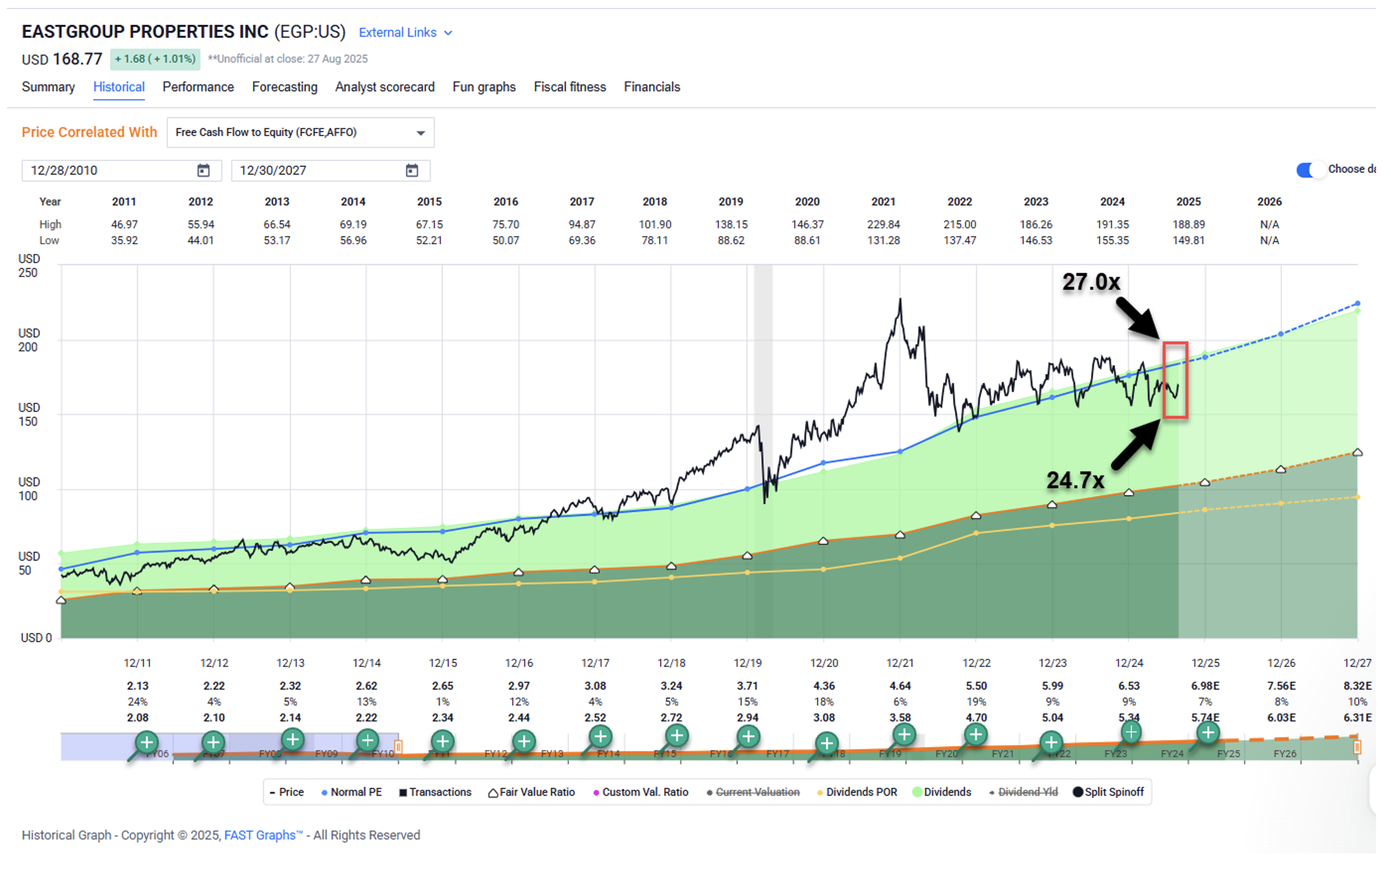1391x882 pixels.
Task: Click the plus magnifier under the 12/25 column
Action: tap(1208, 734)
